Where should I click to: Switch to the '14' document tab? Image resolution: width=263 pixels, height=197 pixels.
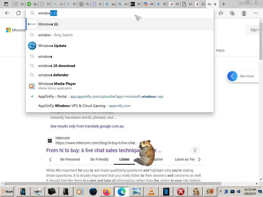[187, 4]
